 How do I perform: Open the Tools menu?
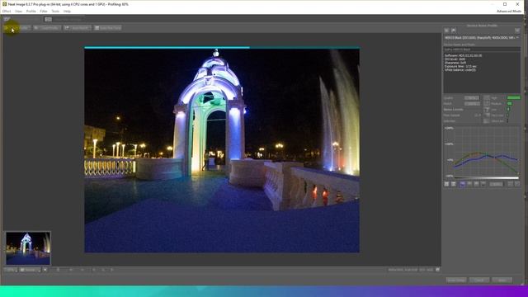55,11
